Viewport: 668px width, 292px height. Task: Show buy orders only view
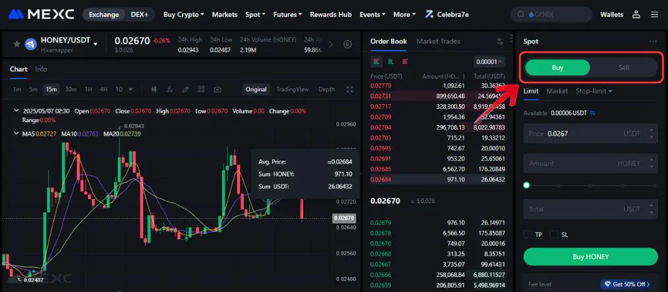coord(390,62)
